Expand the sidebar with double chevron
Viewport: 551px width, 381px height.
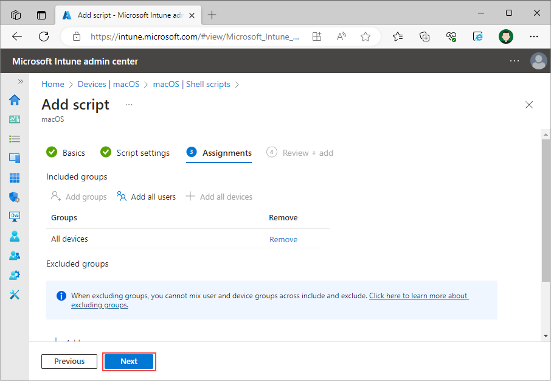pyautogui.click(x=21, y=82)
